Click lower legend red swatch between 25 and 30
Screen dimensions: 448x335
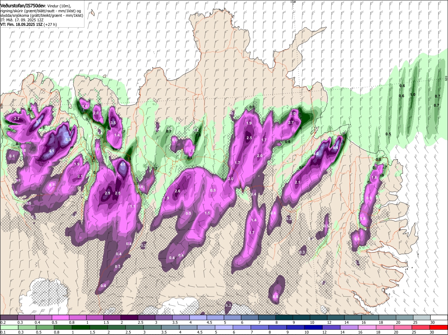421,327
